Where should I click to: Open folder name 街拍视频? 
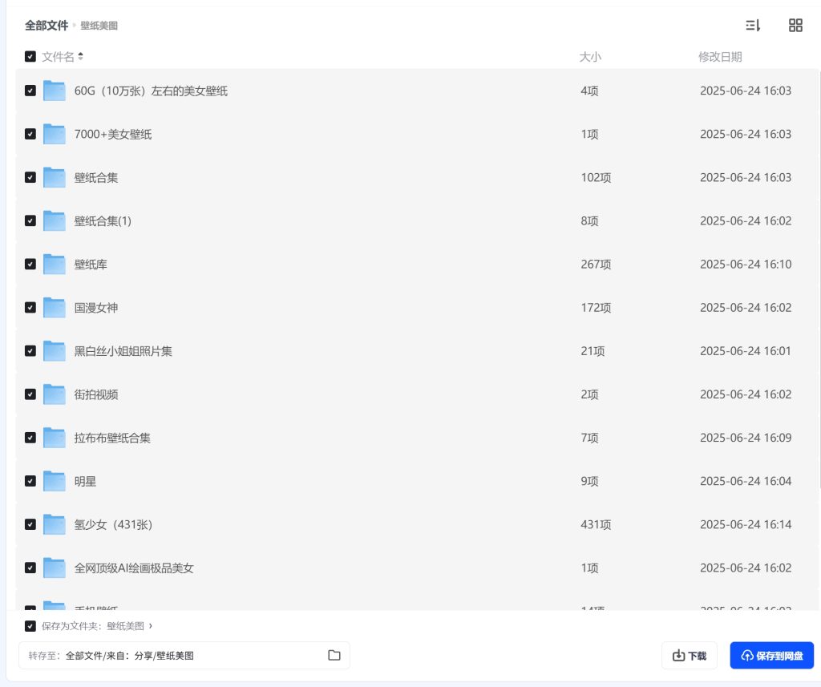pyautogui.click(x=96, y=394)
